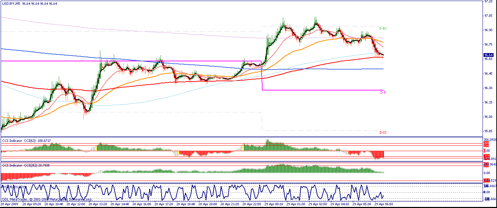Click the 29 Apr 00:10 time label
The image size is (497, 208).
point(274,204)
